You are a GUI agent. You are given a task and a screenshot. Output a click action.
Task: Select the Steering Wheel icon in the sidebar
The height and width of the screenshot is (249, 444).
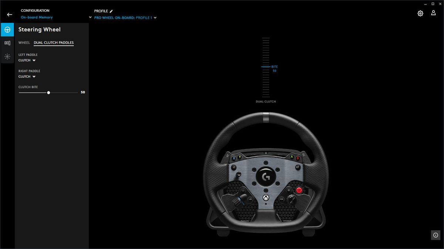point(7,30)
